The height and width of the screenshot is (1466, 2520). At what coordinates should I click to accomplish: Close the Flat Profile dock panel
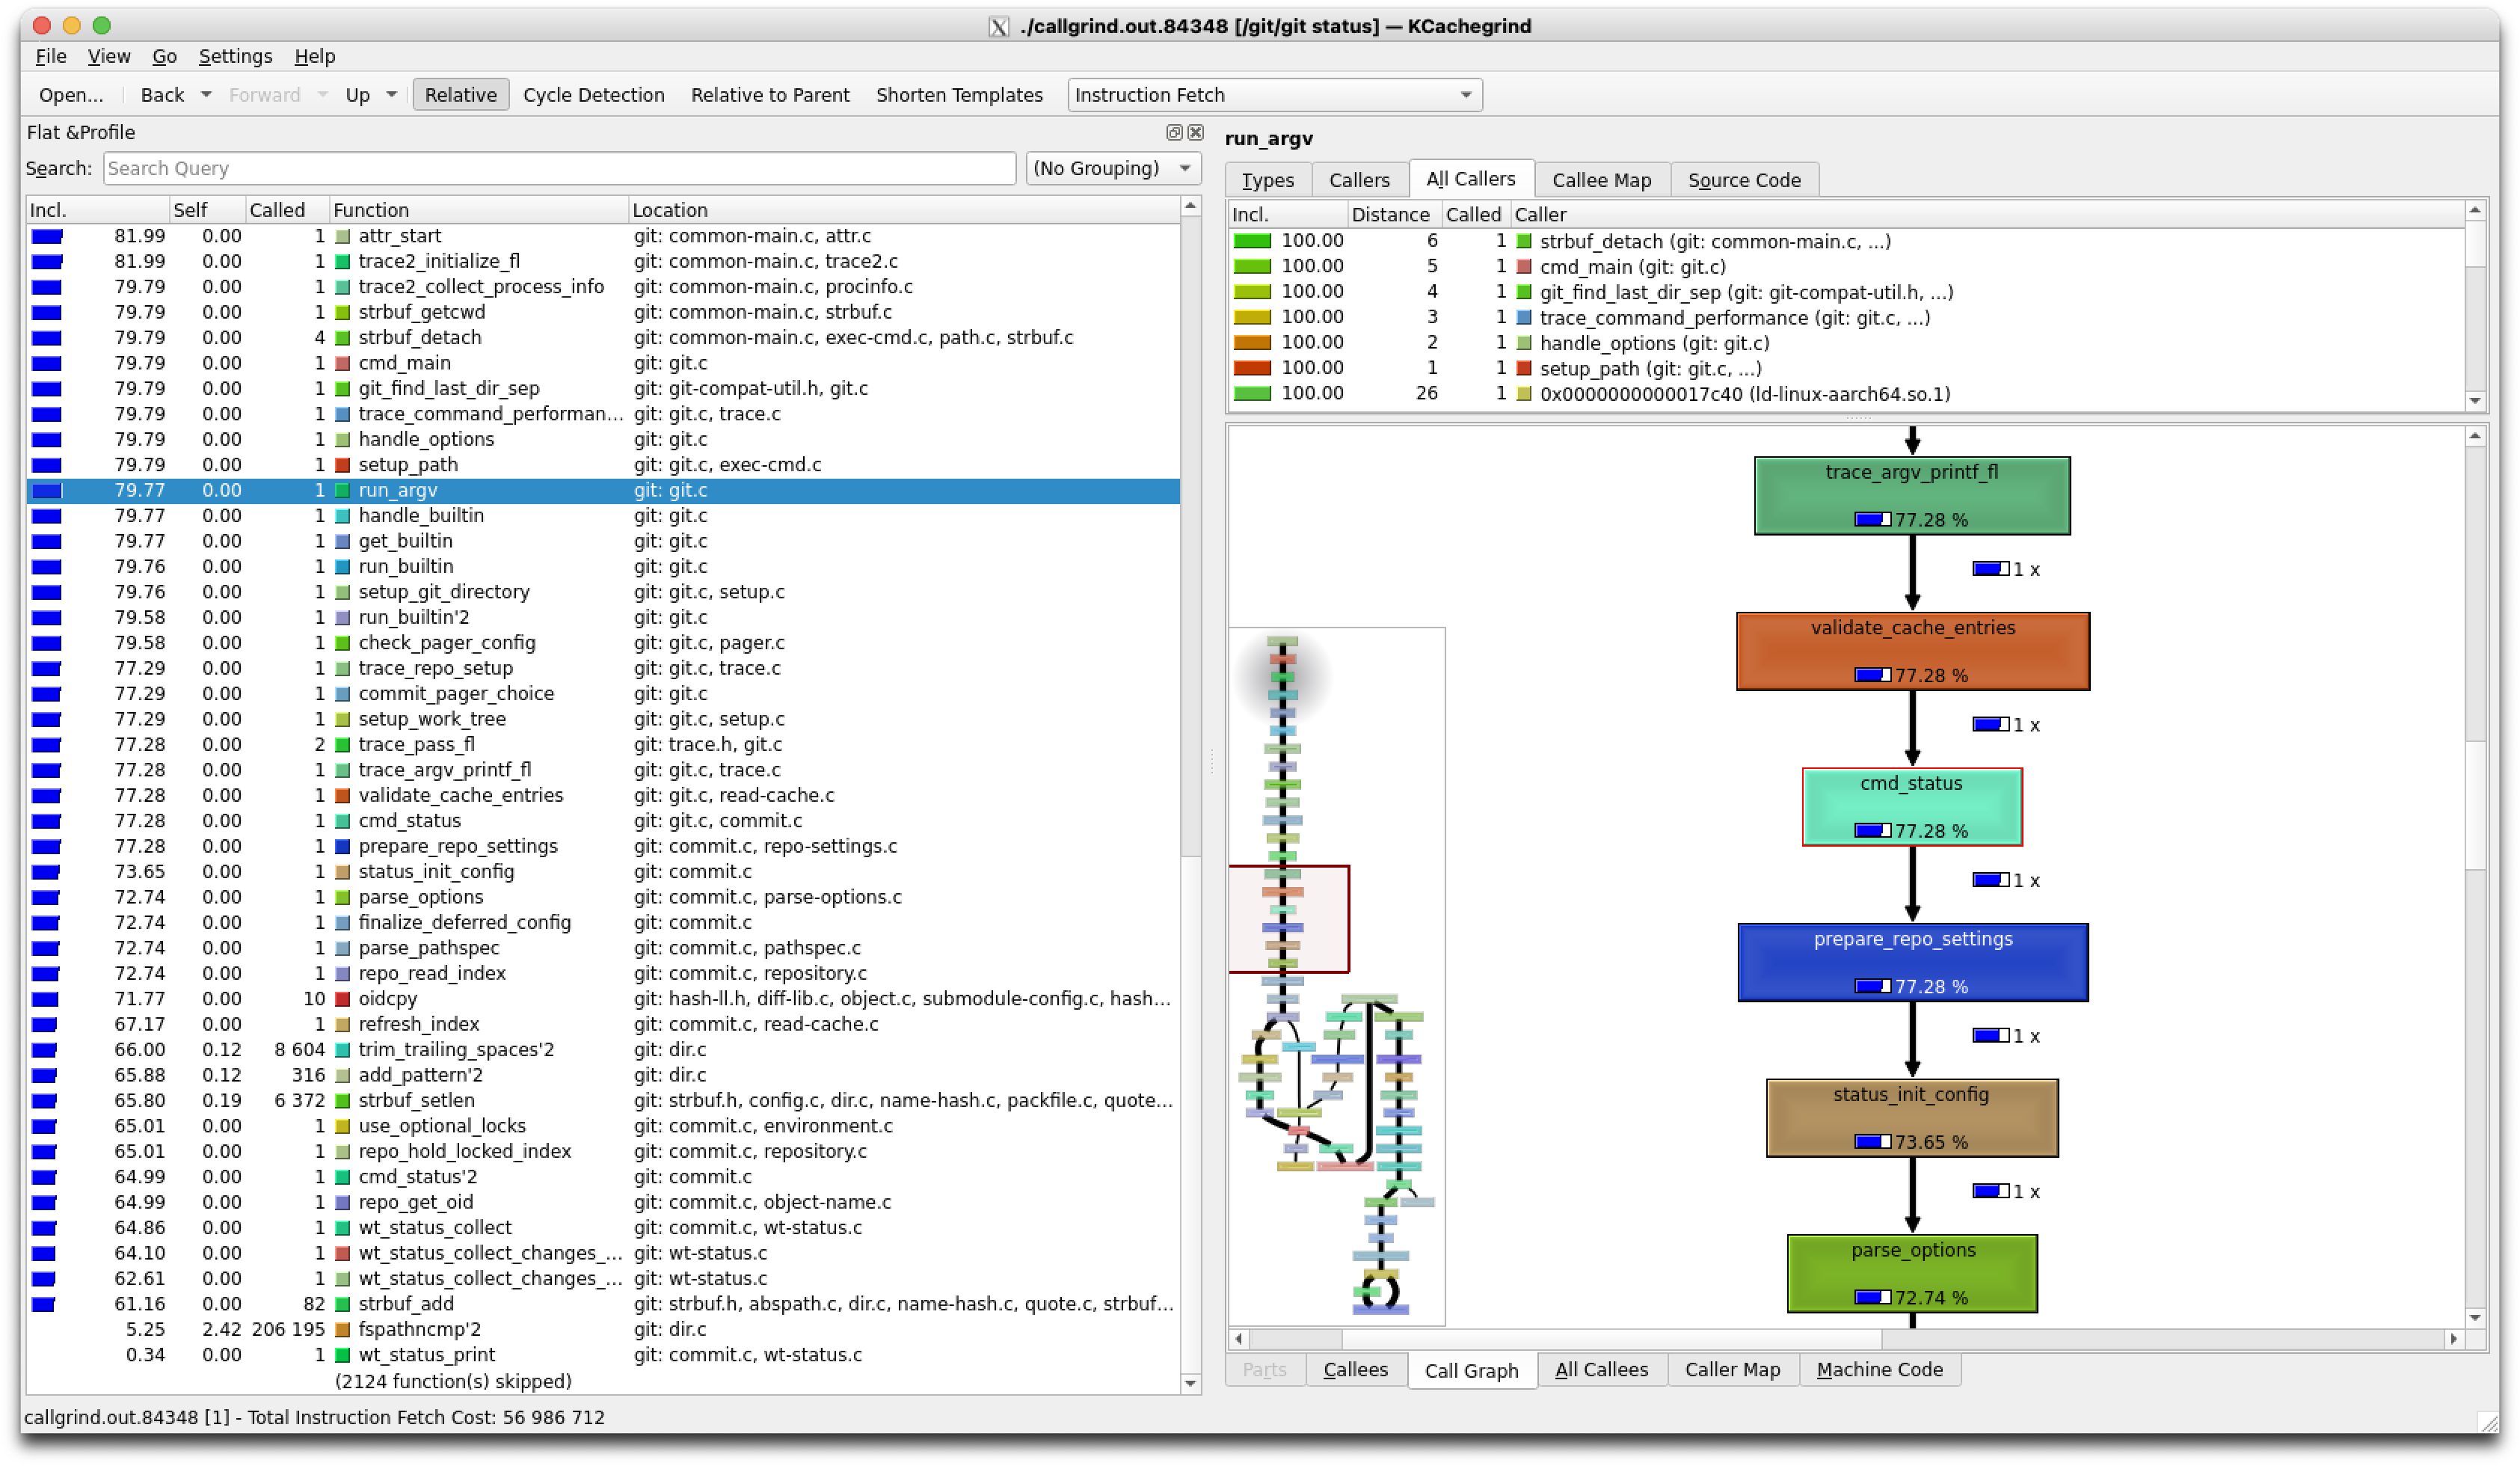click(x=1195, y=132)
